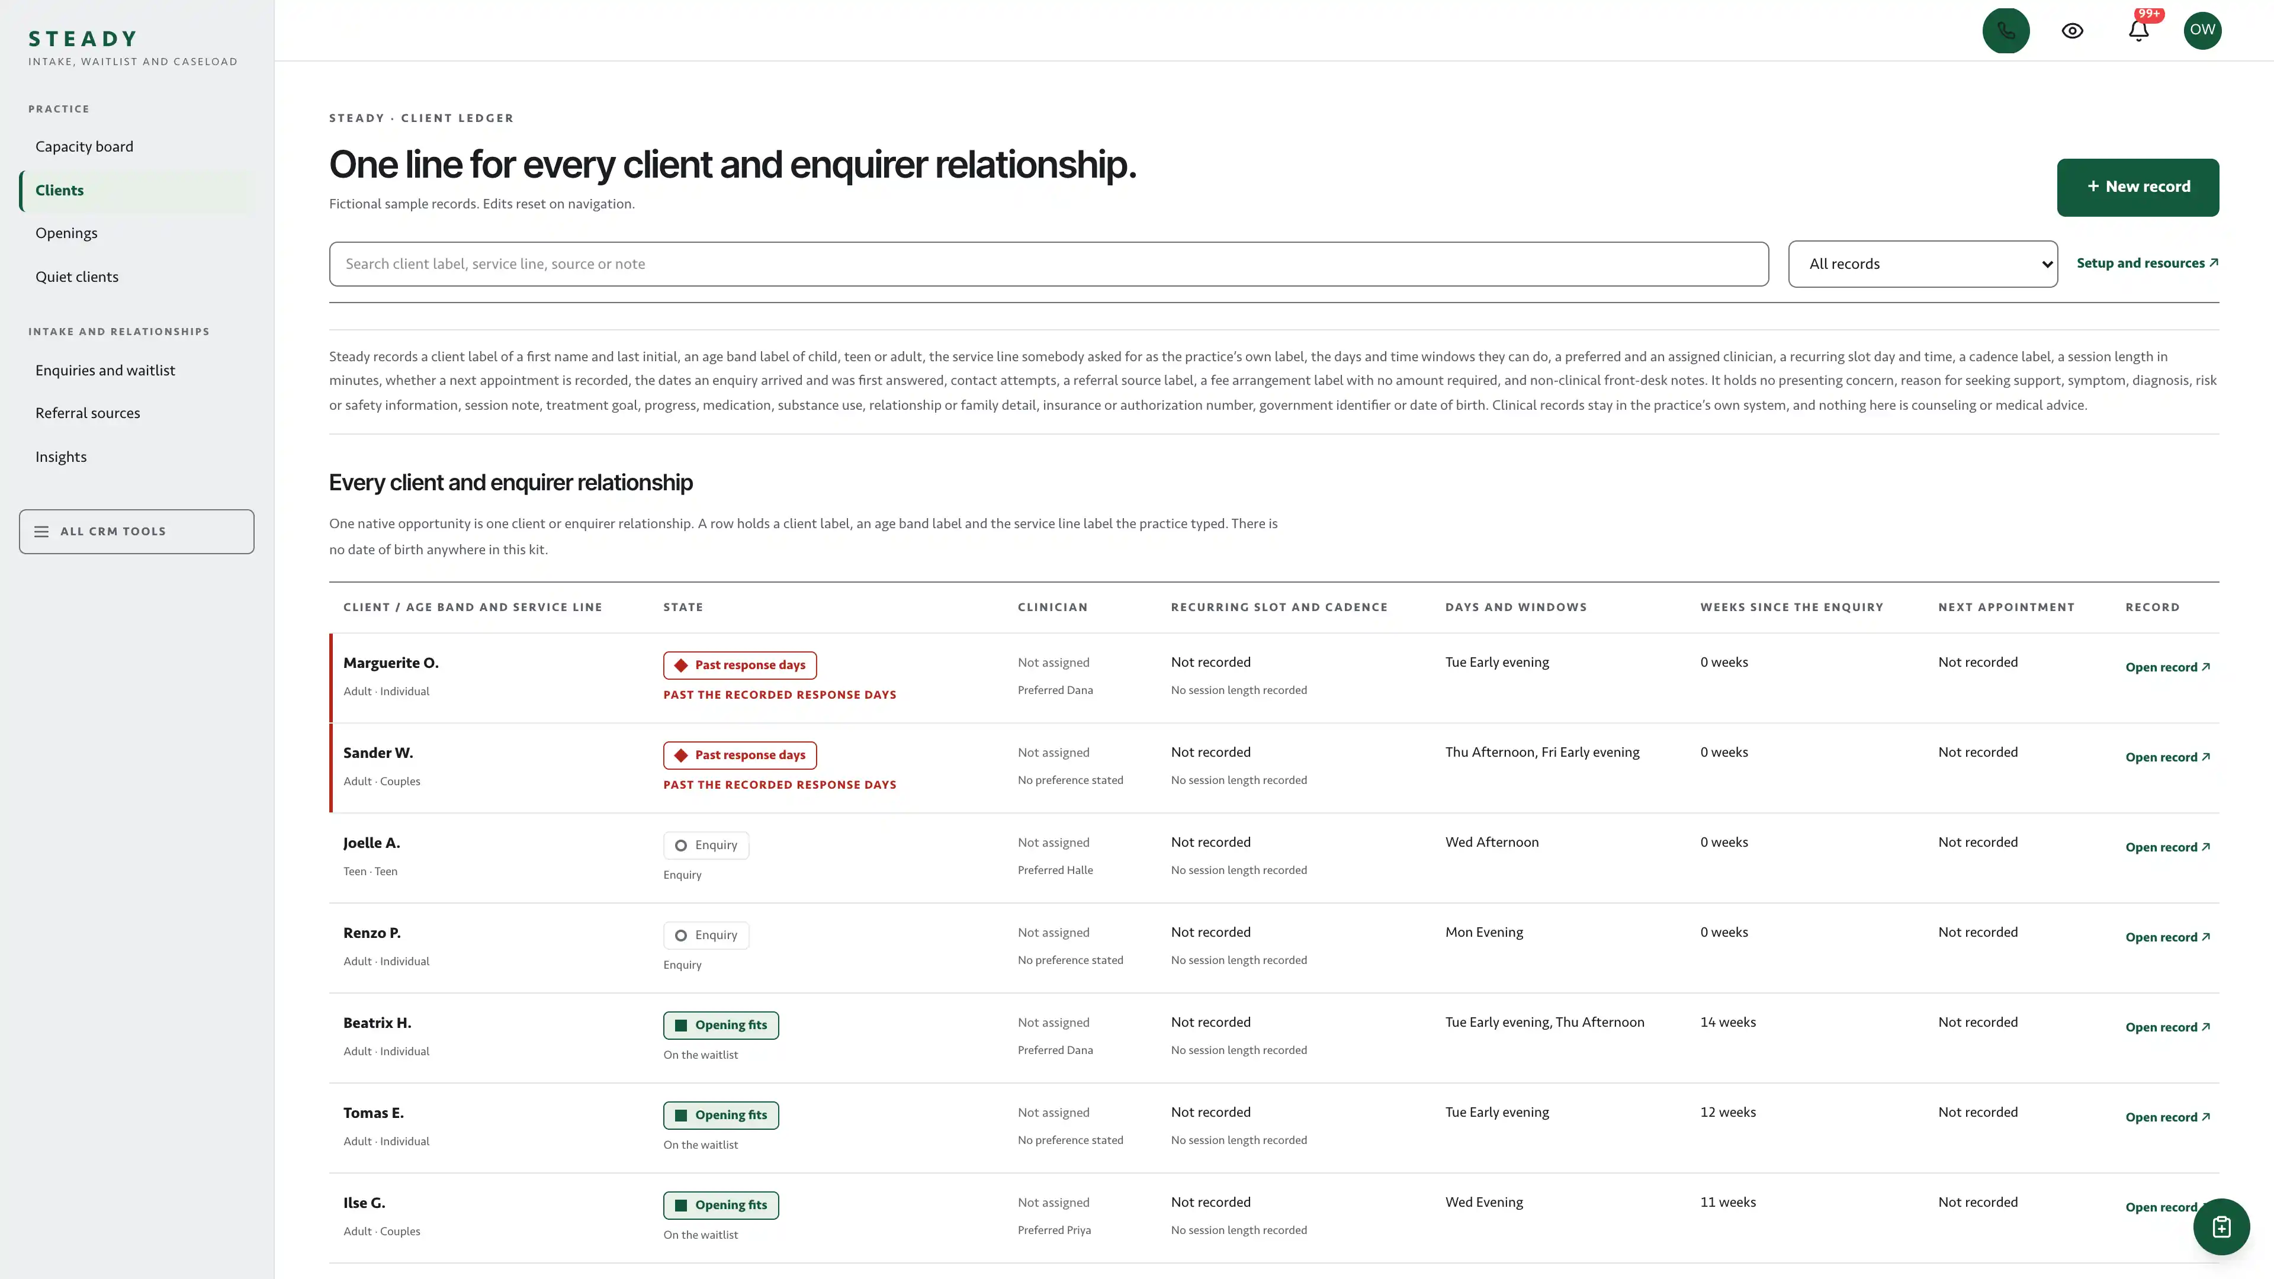Click the floating clipboard button at bottom right
The width and height of the screenshot is (2274, 1279).
tap(2221, 1227)
